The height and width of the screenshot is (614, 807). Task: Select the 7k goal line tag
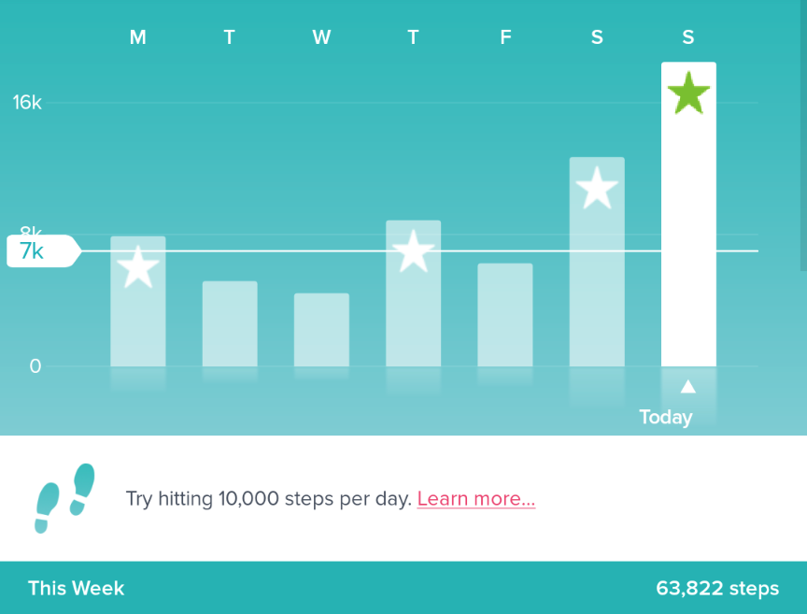click(44, 250)
